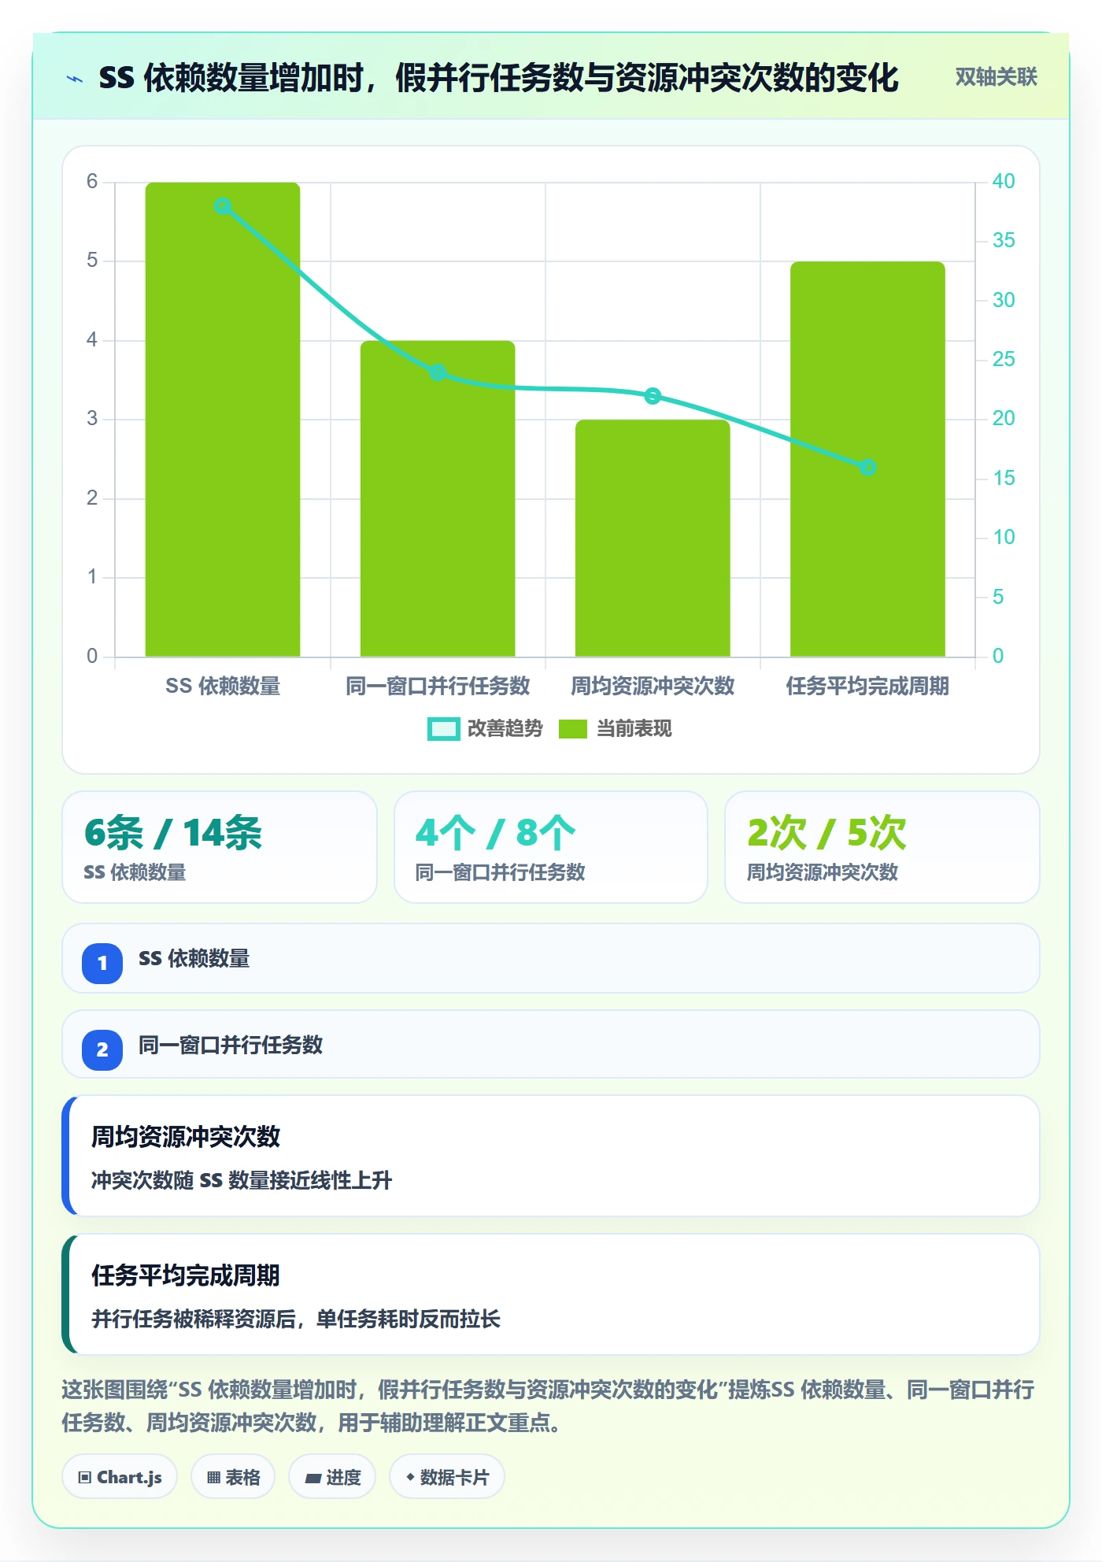Toggle the 当前表现 green legend swatch
This screenshot has height=1562, width=1102.
pyautogui.click(x=573, y=729)
